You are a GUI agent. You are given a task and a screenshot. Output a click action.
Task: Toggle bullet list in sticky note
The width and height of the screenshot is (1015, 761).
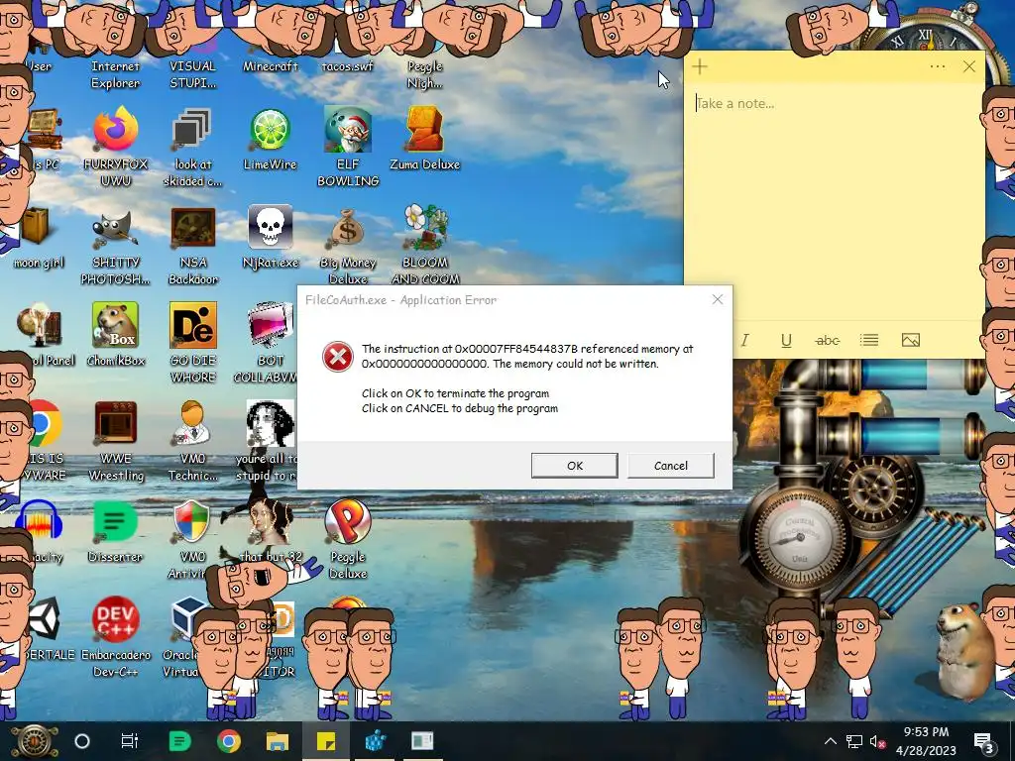pyautogui.click(x=868, y=341)
